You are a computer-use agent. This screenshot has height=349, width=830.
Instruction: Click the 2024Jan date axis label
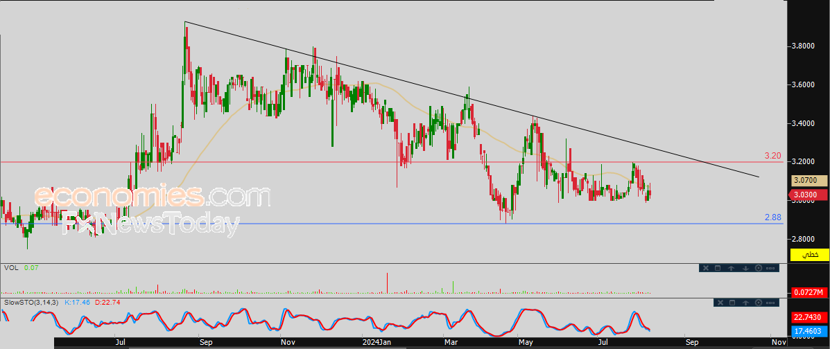377,343
